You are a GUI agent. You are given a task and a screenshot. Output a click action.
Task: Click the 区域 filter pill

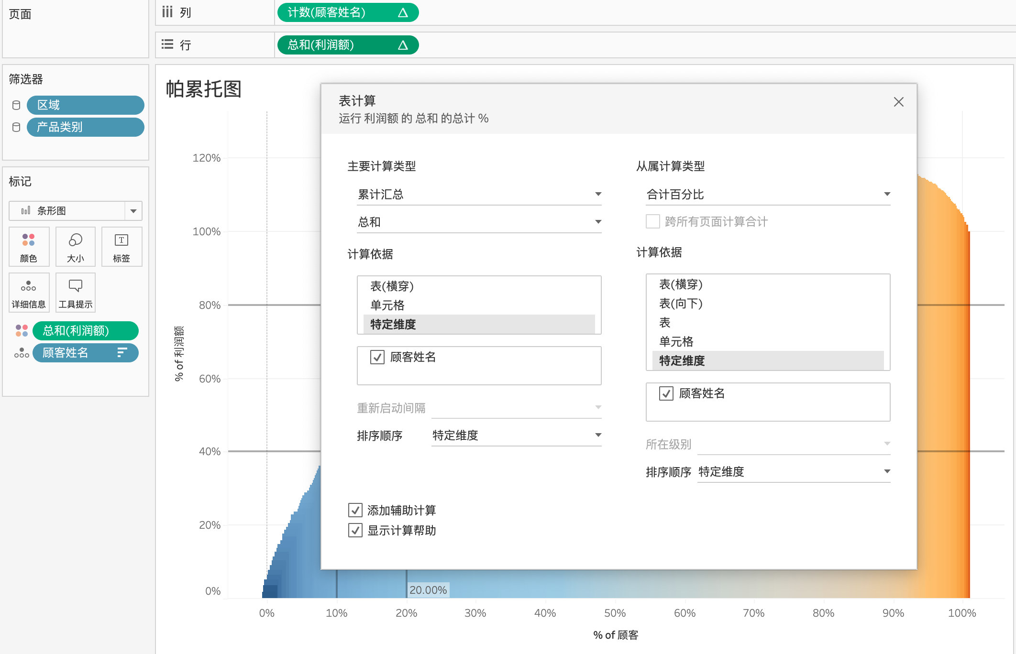(85, 105)
